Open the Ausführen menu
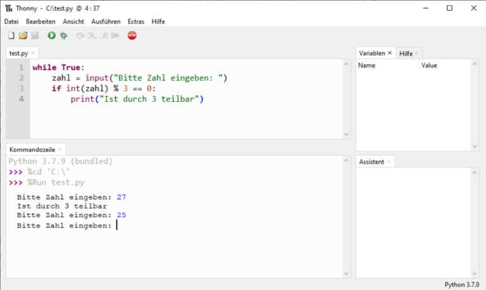486x290 pixels. pos(106,21)
